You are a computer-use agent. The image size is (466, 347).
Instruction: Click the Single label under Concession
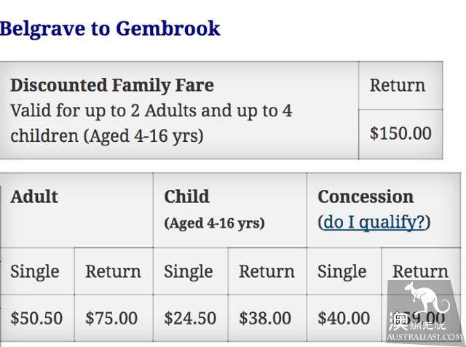tap(341, 272)
